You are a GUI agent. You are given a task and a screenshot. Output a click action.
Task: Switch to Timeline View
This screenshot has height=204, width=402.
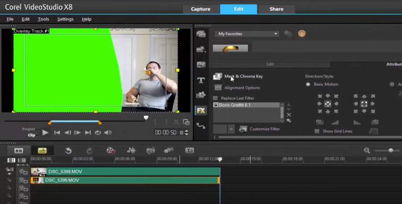tap(42, 151)
